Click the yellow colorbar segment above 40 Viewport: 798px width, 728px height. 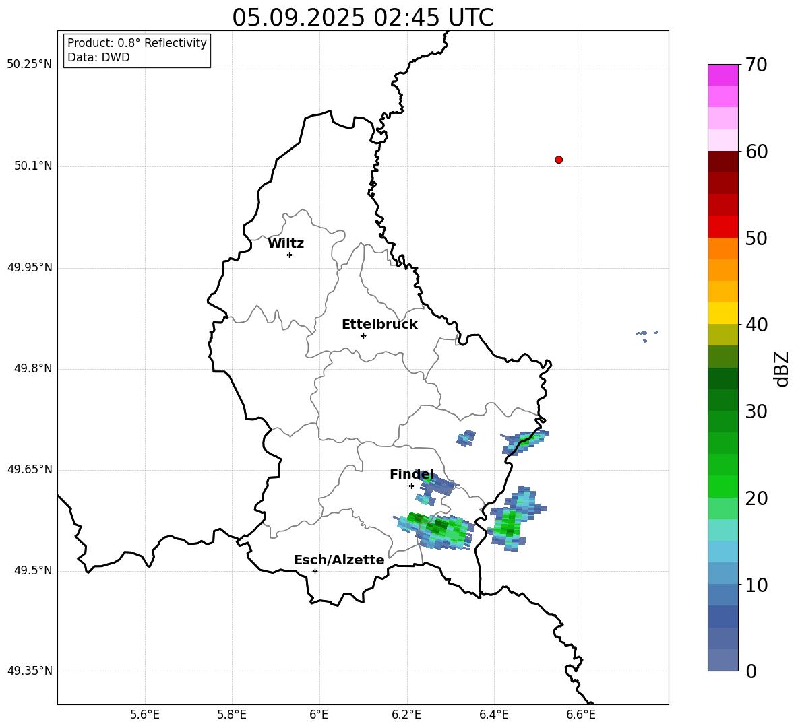point(723,313)
